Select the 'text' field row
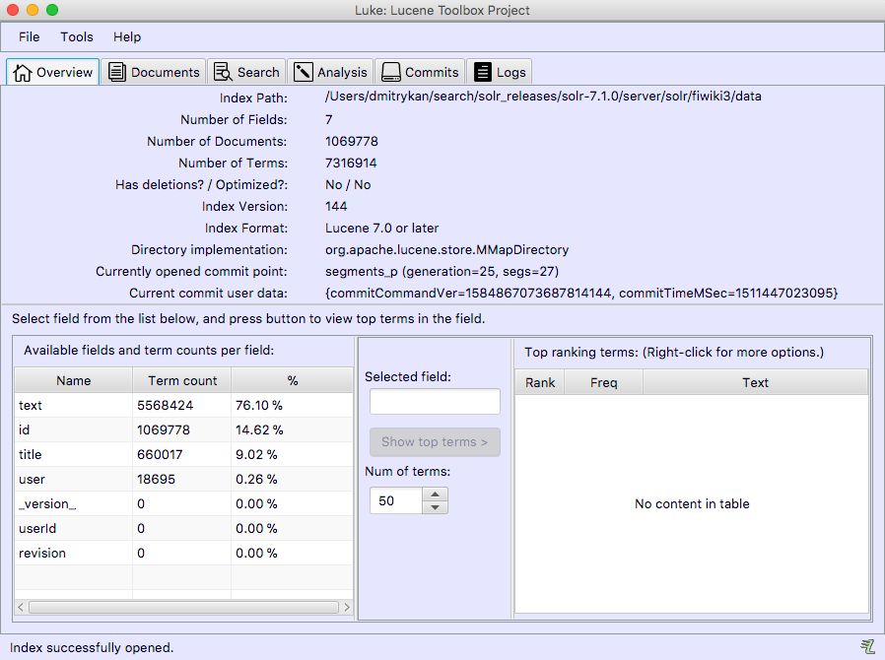This screenshot has width=885, height=660. tap(183, 406)
